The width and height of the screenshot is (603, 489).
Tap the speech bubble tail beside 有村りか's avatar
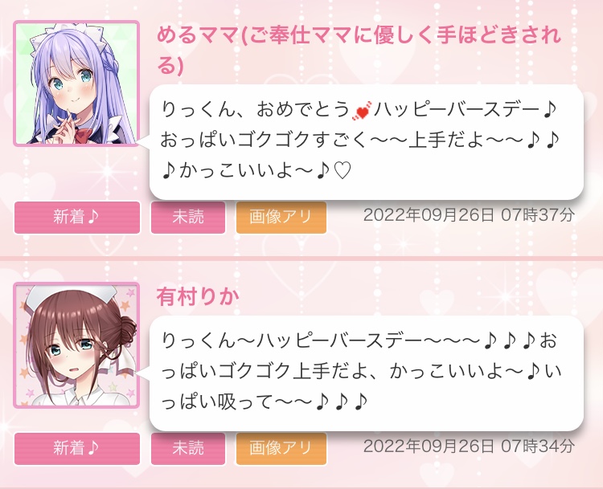pos(144,373)
